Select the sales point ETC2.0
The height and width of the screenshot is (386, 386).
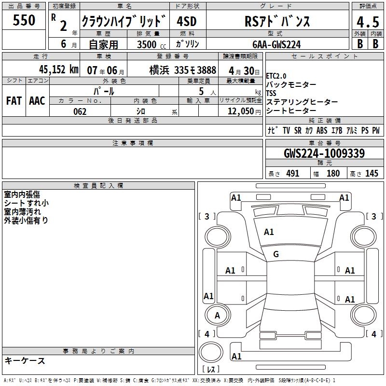coord(276,76)
